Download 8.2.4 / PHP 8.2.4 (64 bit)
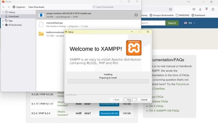This screenshot has height=123, width=218. [x=109, y=113]
